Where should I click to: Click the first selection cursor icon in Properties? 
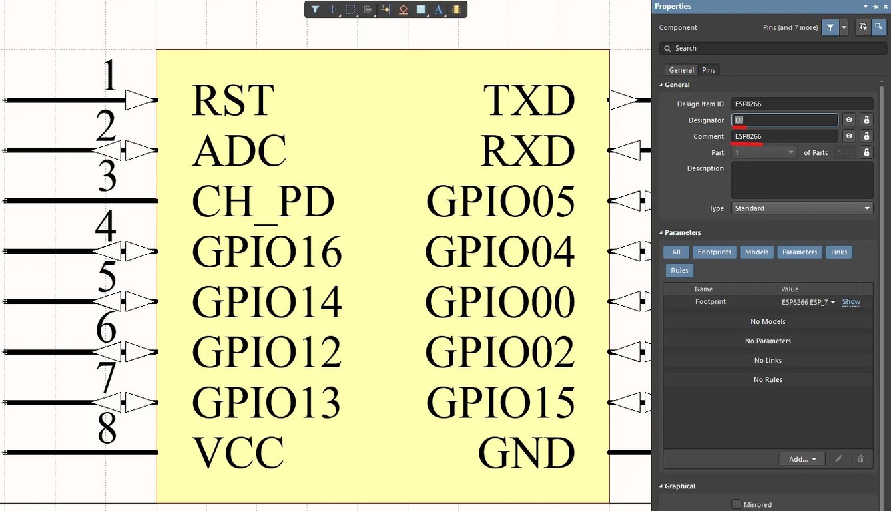tap(863, 27)
